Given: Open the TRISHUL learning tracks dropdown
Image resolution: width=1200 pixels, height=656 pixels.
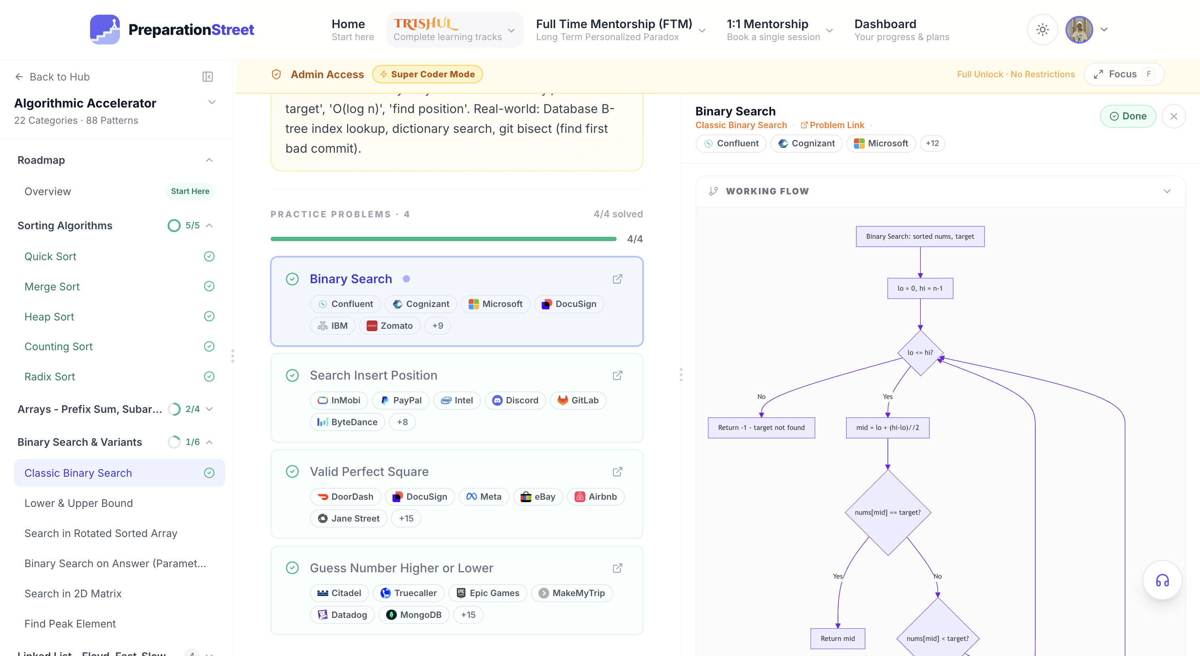Looking at the screenshot, I should point(455,30).
